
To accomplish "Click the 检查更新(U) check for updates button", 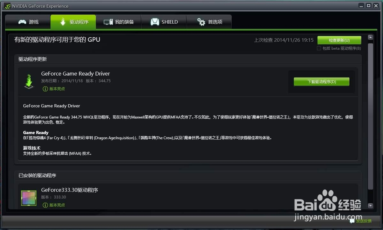I will tap(339, 40).
